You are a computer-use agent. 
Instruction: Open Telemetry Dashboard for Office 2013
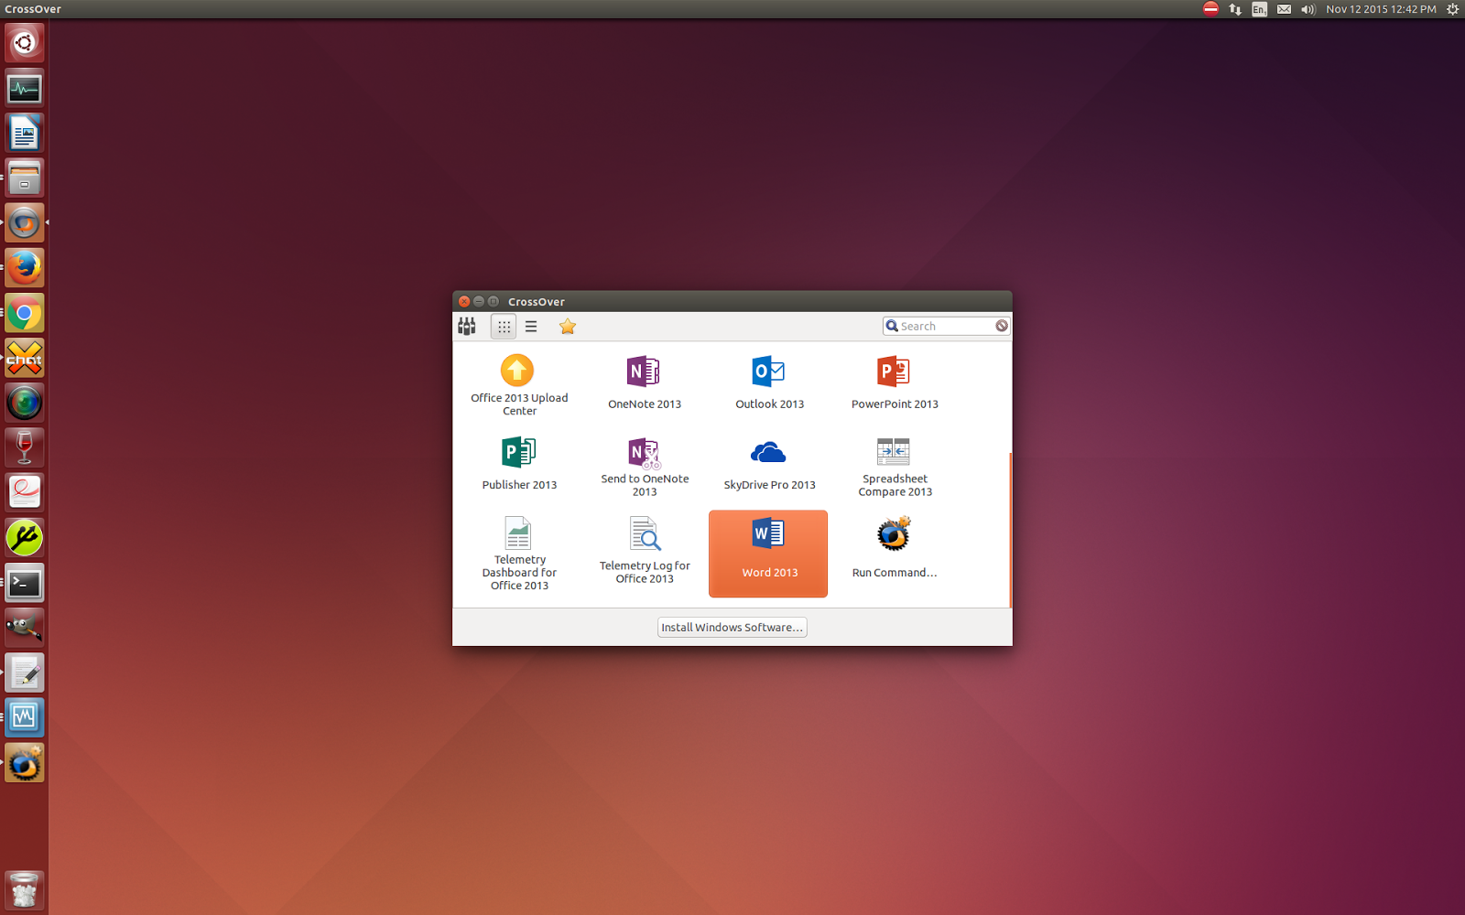click(x=519, y=554)
